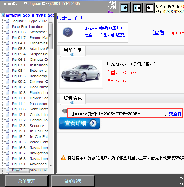Open Fig 16 7 - Navigation entry
Screen dimensions: 184x187
pos(30,153)
